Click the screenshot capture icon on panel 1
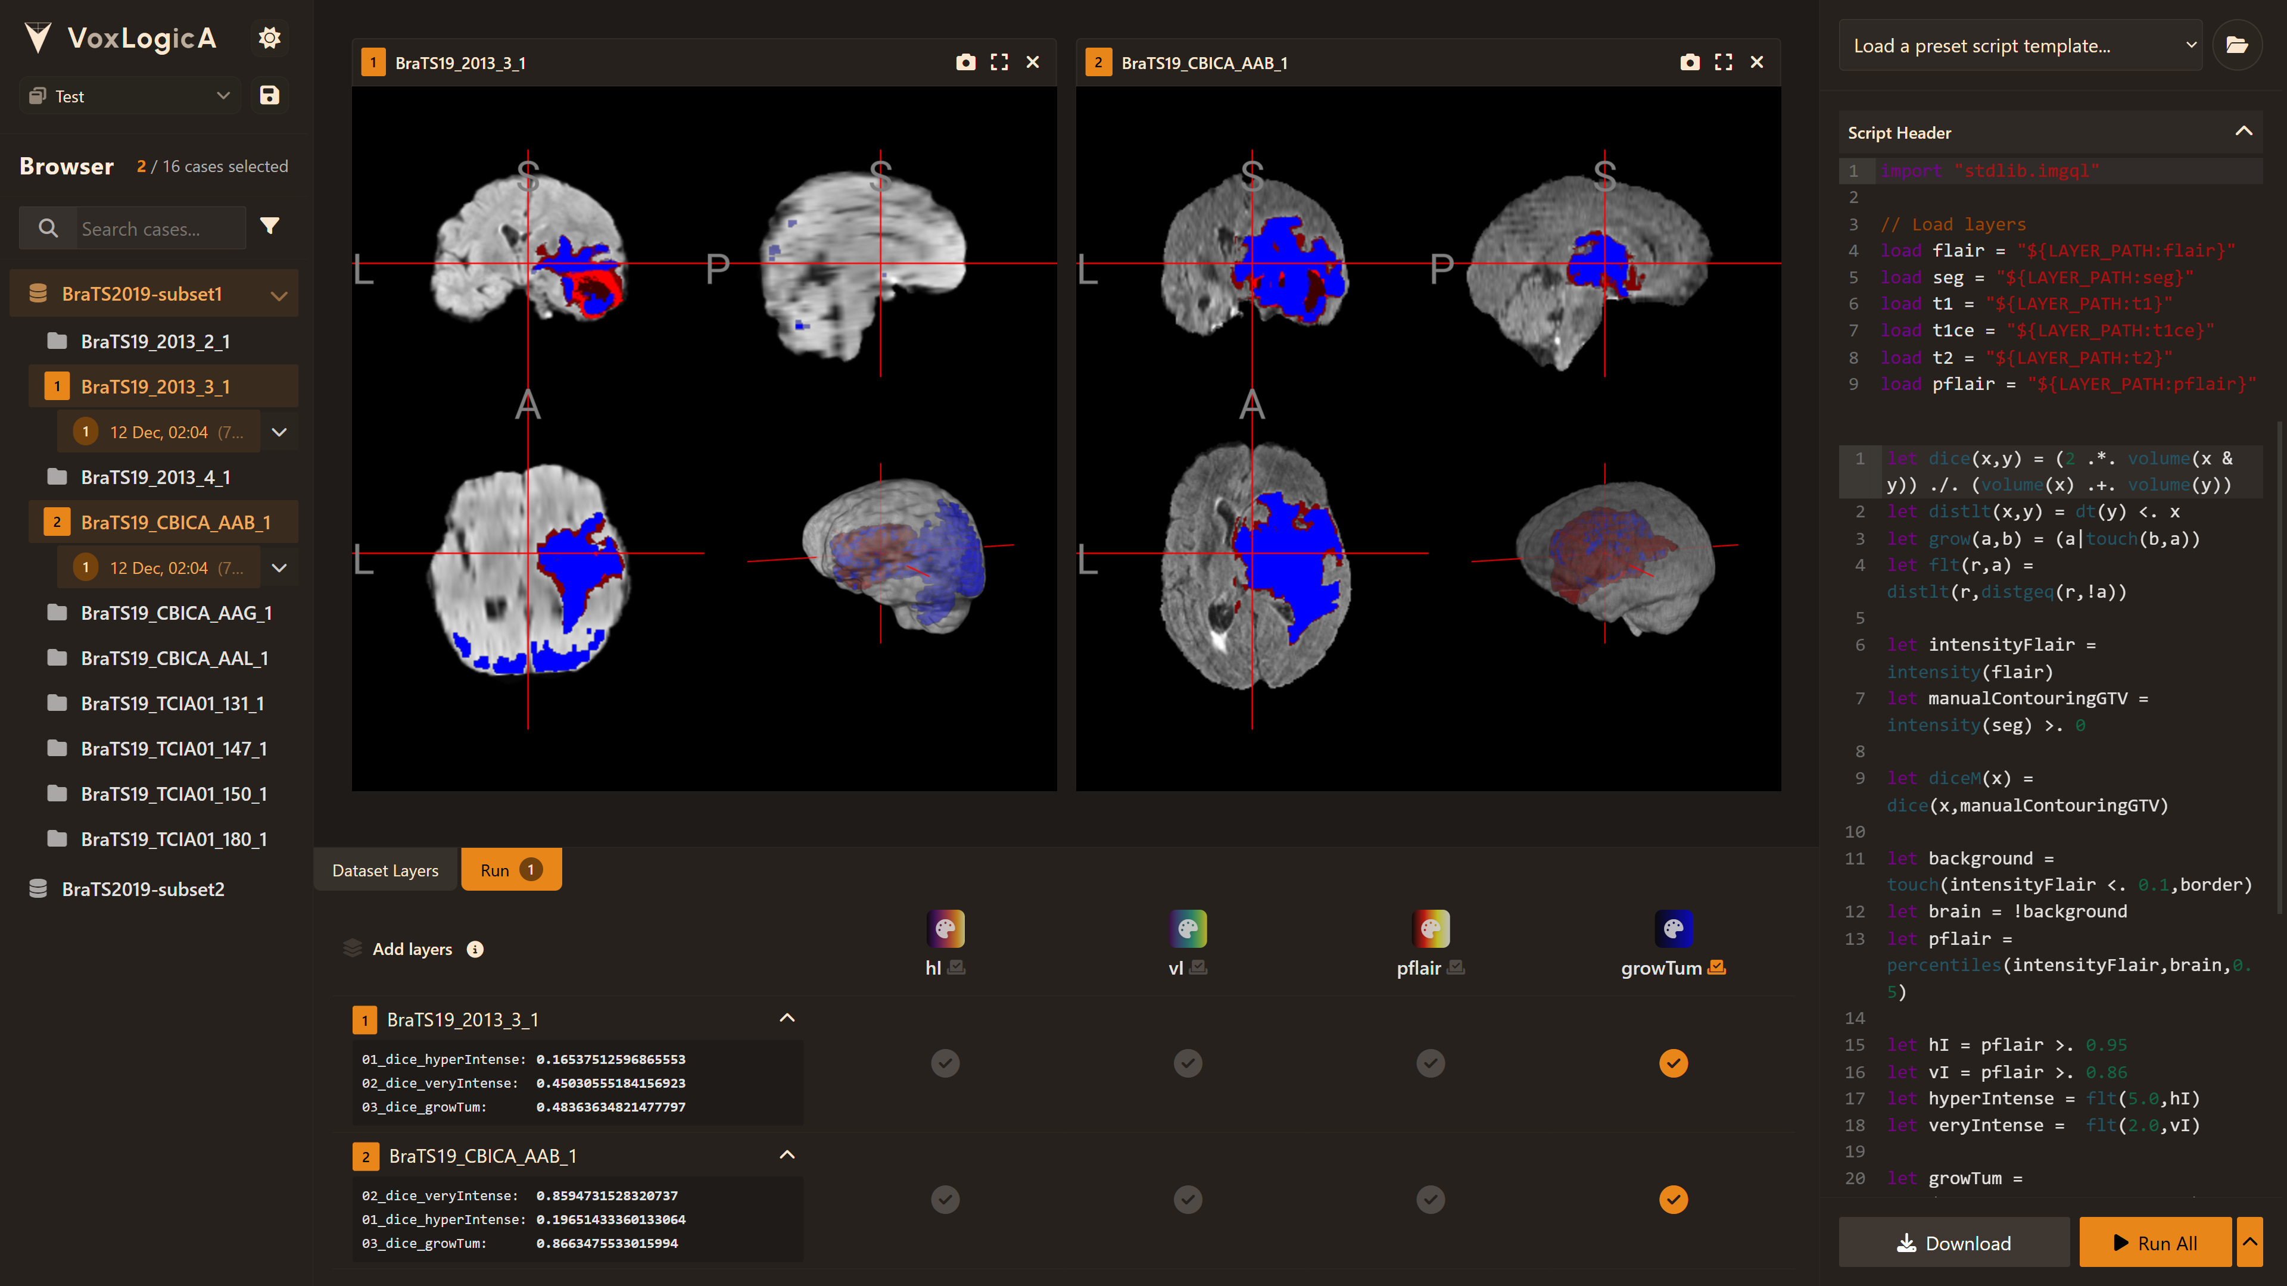 pyautogui.click(x=964, y=63)
